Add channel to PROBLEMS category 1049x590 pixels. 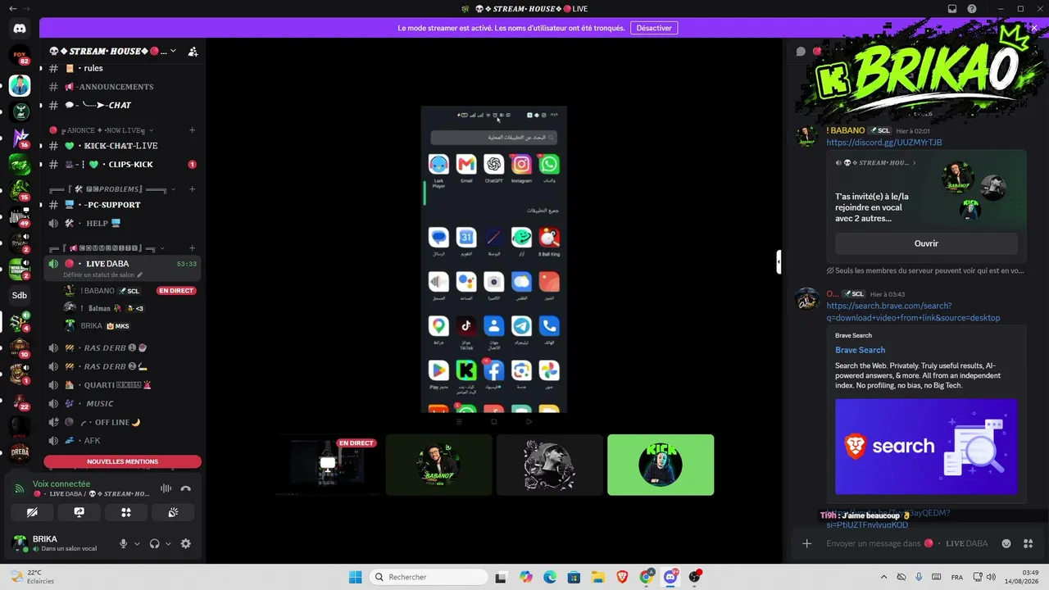coord(193,189)
